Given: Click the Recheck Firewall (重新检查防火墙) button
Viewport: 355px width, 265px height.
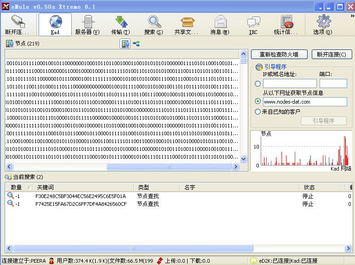Looking at the screenshot, I should click(279, 55).
